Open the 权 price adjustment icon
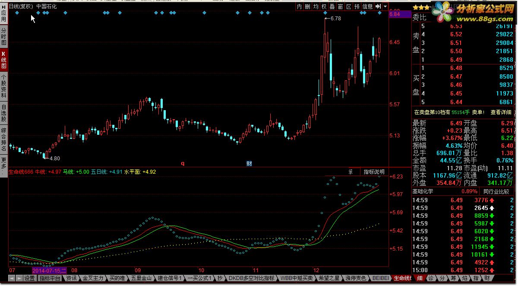 pos(324,6)
